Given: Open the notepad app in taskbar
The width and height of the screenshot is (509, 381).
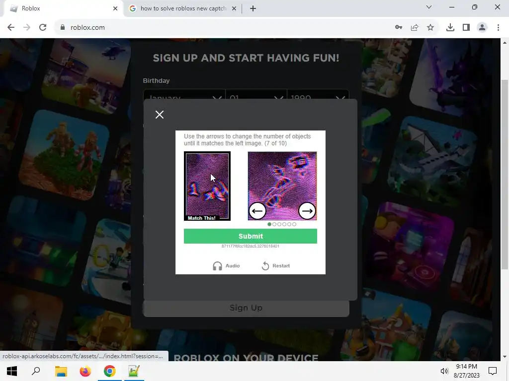Looking at the screenshot, I should coord(134,371).
